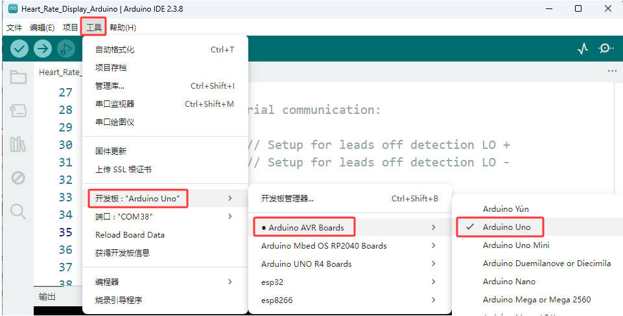Choose 项目存档 menu entry

(x=165, y=67)
